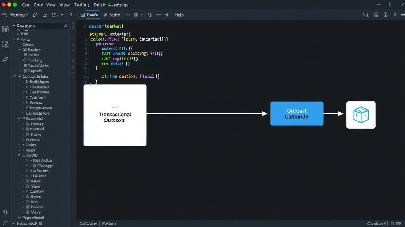Collapse the Resention folder chevron
405x227 pixels.
pos(19,119)
